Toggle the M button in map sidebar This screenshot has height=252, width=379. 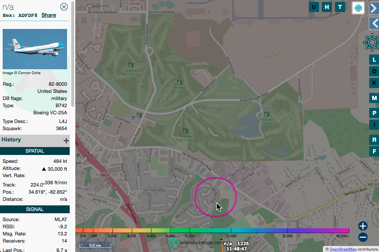(374, 98)
